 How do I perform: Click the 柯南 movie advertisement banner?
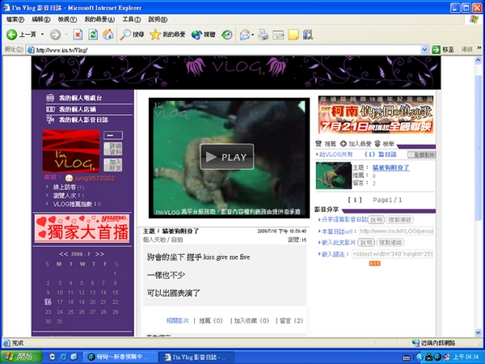tap(376, 115)
